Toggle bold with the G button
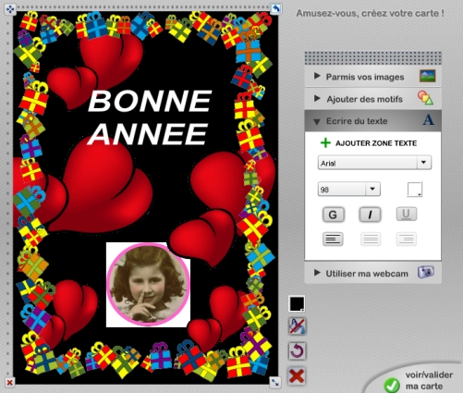The width and height of the screenshot is (463, 393). [333, 215]
